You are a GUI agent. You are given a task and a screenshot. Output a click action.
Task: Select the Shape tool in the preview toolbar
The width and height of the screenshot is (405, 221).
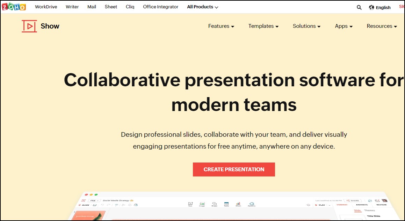215,204
